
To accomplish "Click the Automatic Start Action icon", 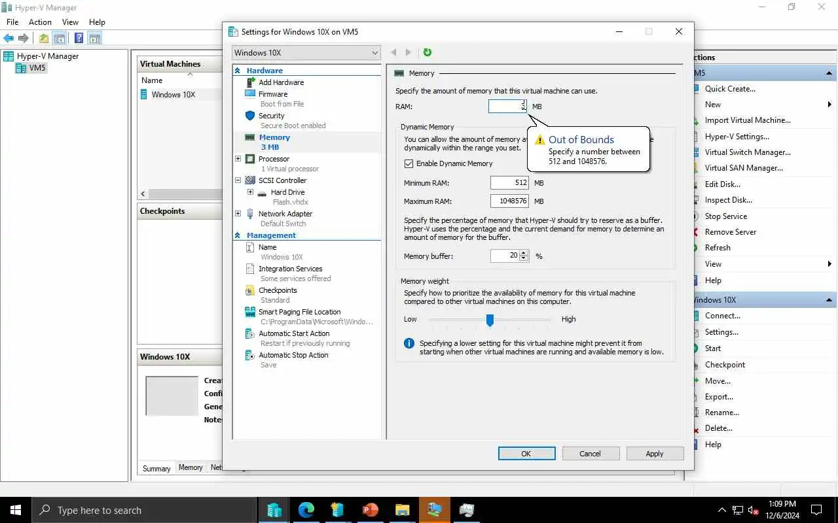I will [x=250, y=333].
